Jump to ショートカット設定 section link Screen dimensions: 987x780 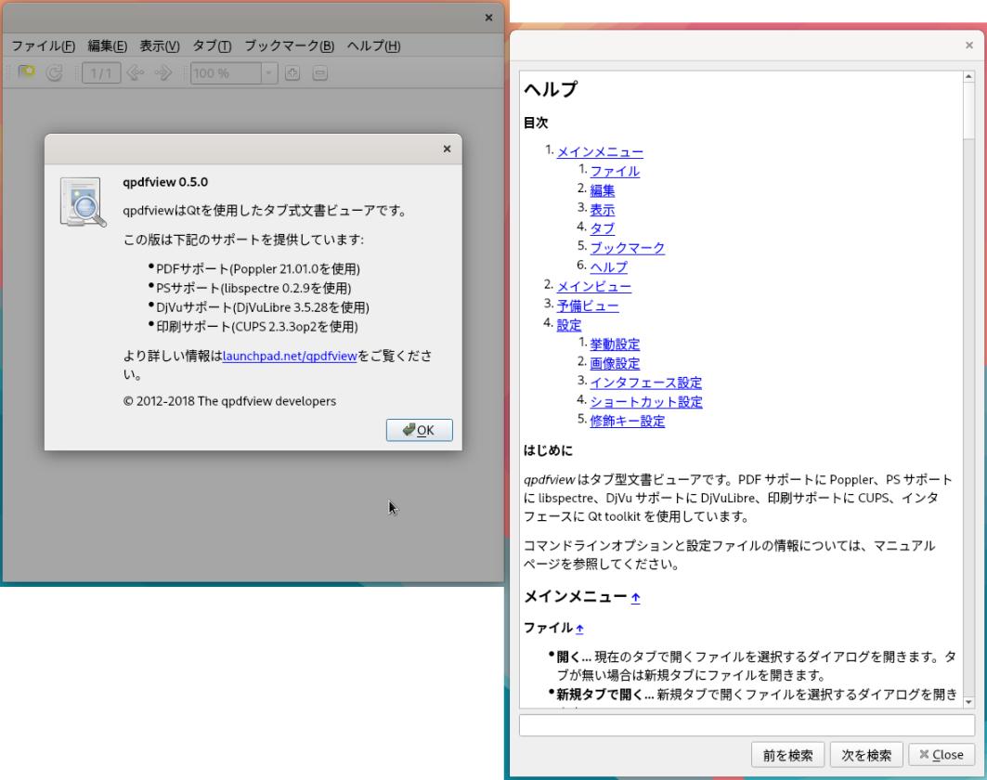[x=645, y=402]
